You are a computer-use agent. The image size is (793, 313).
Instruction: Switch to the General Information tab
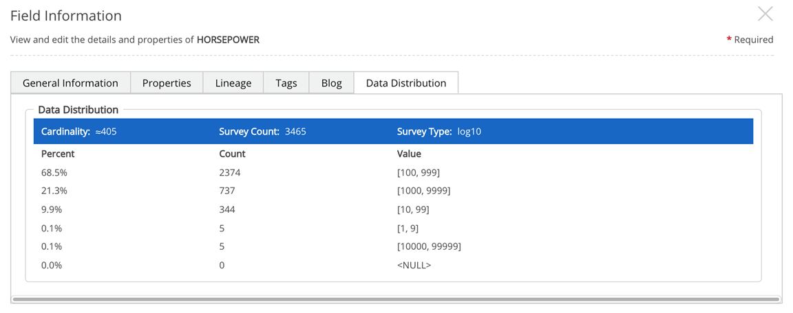[x=70, y=83]
